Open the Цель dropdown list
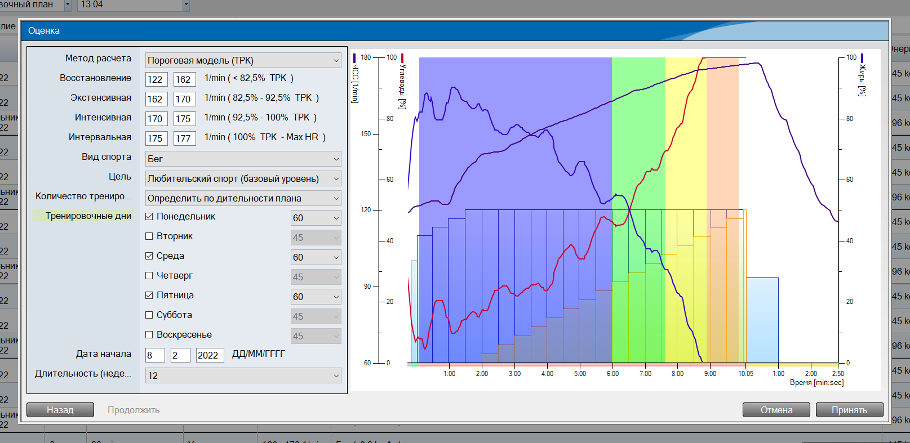This screenshot has height=443, width=910. click(x=243, y=178)
